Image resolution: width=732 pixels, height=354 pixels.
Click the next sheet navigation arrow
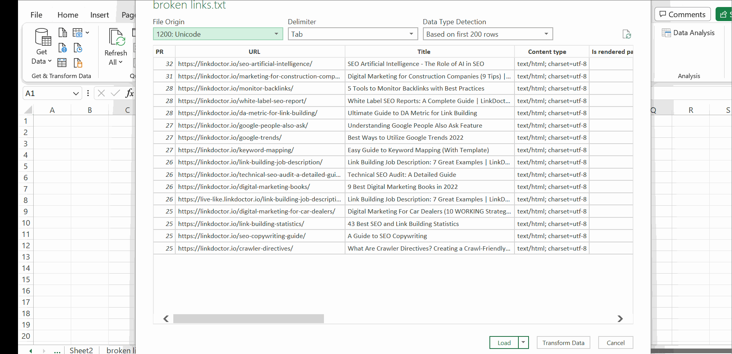44,351
